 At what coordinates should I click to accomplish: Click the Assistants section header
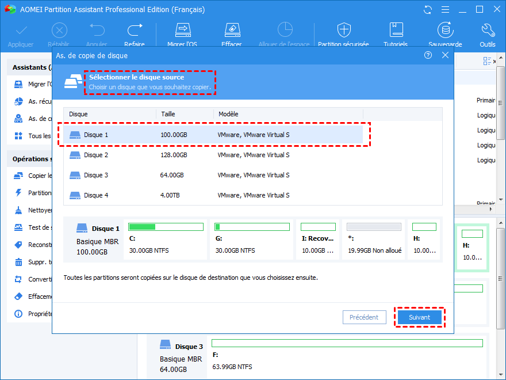click(x=30, y=67)
